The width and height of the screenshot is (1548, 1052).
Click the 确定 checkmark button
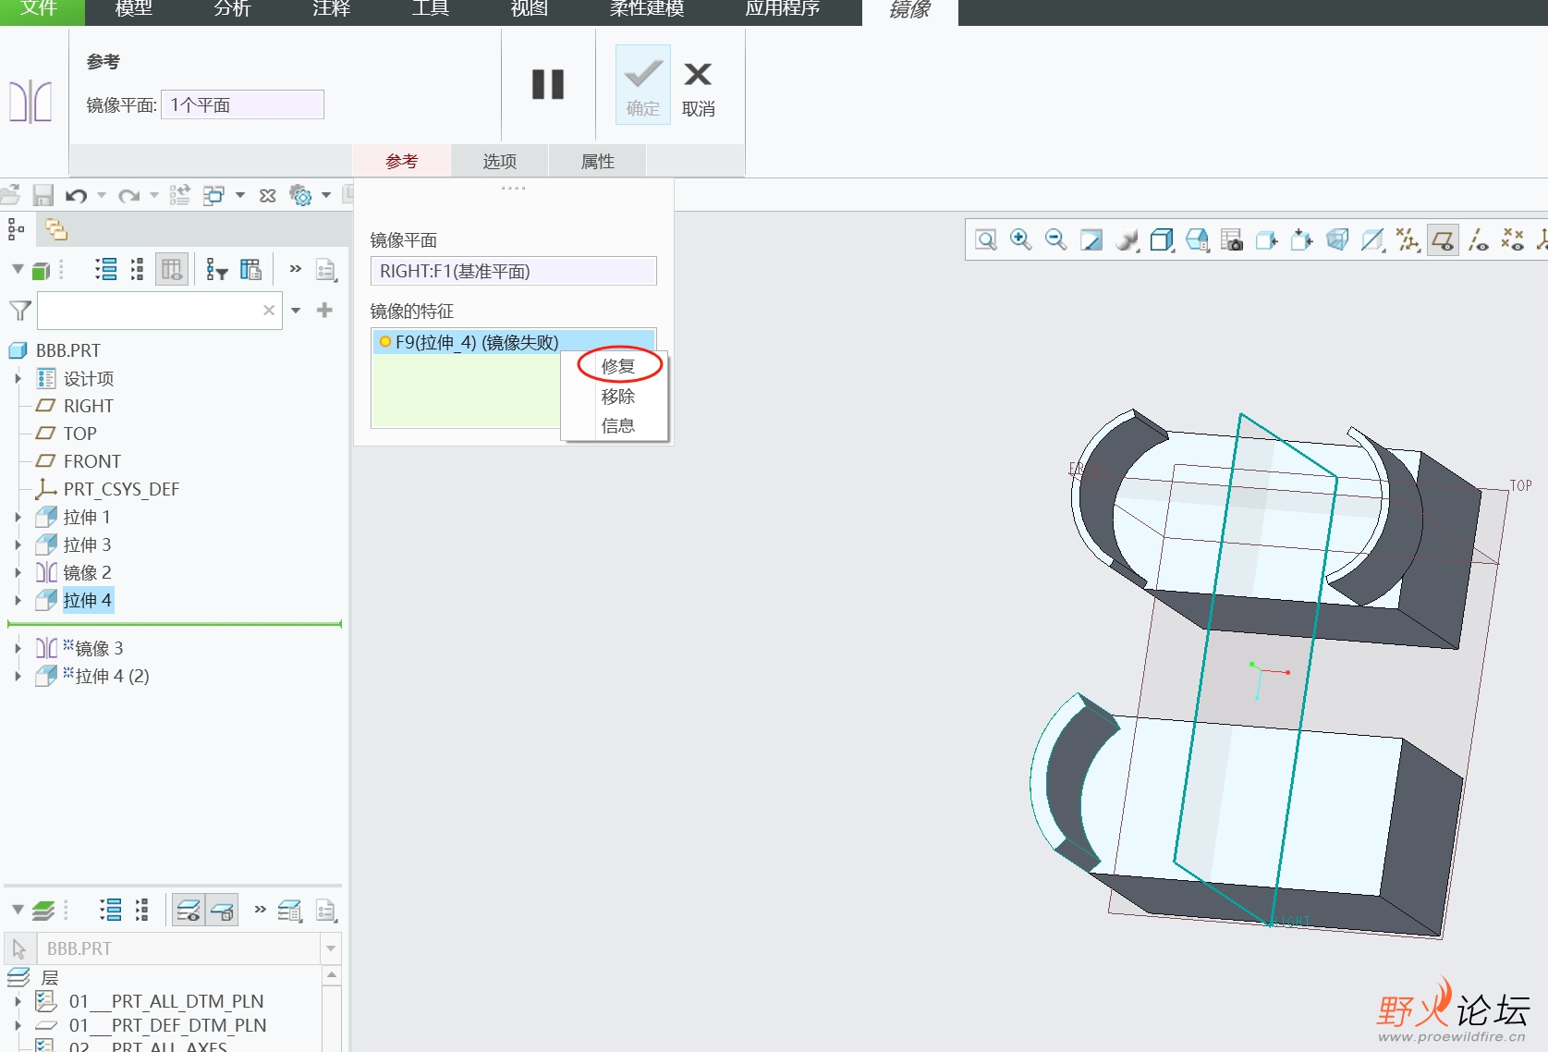[643, 86]
